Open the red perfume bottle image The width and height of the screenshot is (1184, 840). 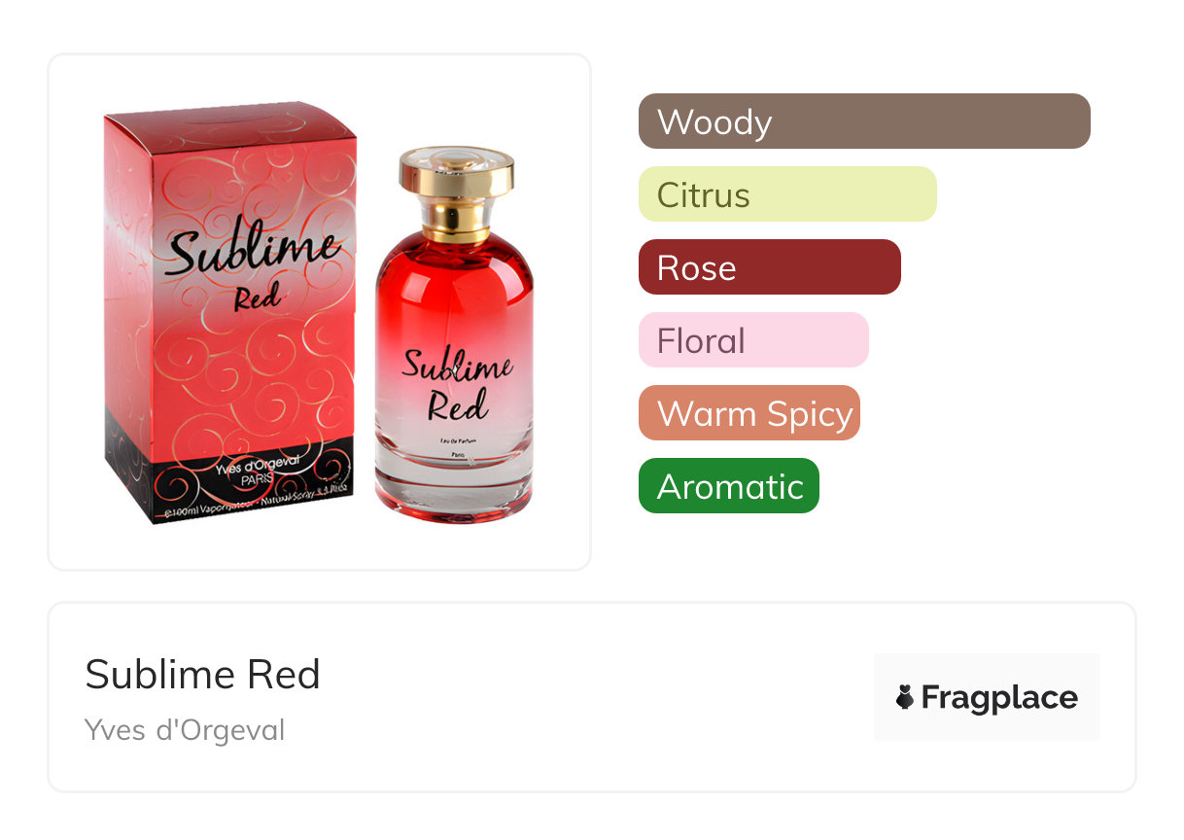click(x=455, y=333)
